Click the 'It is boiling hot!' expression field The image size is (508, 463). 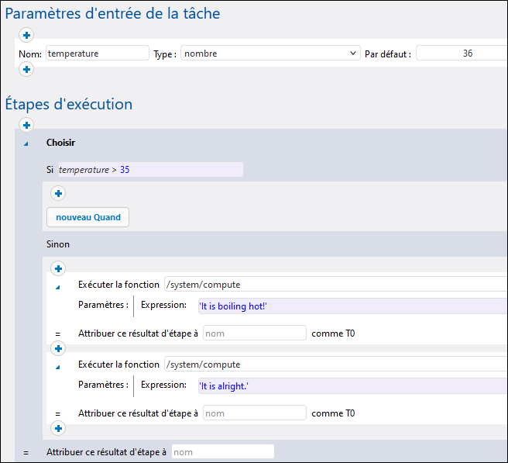click(x=348, y=306)
